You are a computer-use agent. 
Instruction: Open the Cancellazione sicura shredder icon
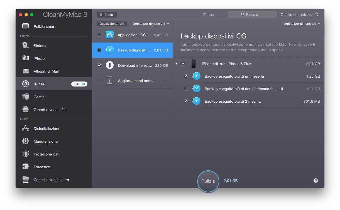[x=26, y=180]
